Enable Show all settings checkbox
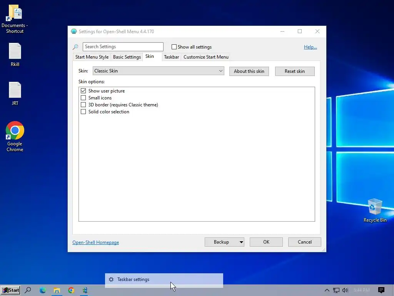Screen dimensions: 394x296 pyautogui.click(x=174, y=47)
